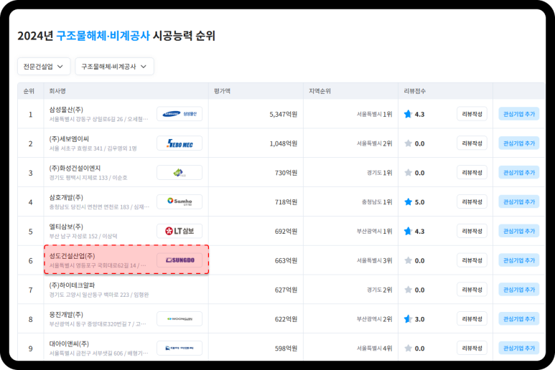This screenshot has width=555, height=370.
Task: Click the star icon in 화성건설이엔지 row
Action: click(x=408, y=173)
